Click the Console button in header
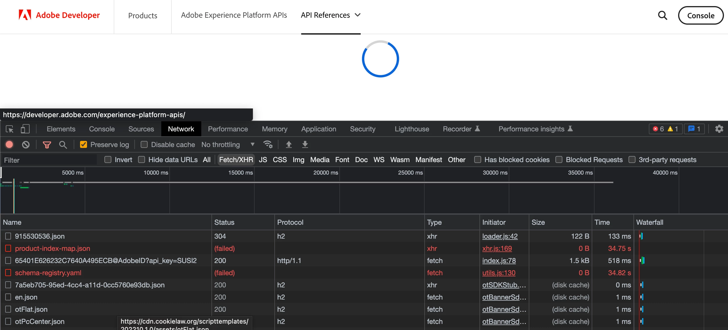 700,15
